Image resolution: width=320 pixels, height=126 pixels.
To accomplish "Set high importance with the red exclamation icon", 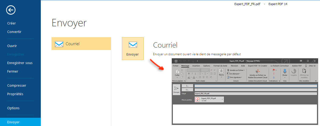I will [274, 74].
